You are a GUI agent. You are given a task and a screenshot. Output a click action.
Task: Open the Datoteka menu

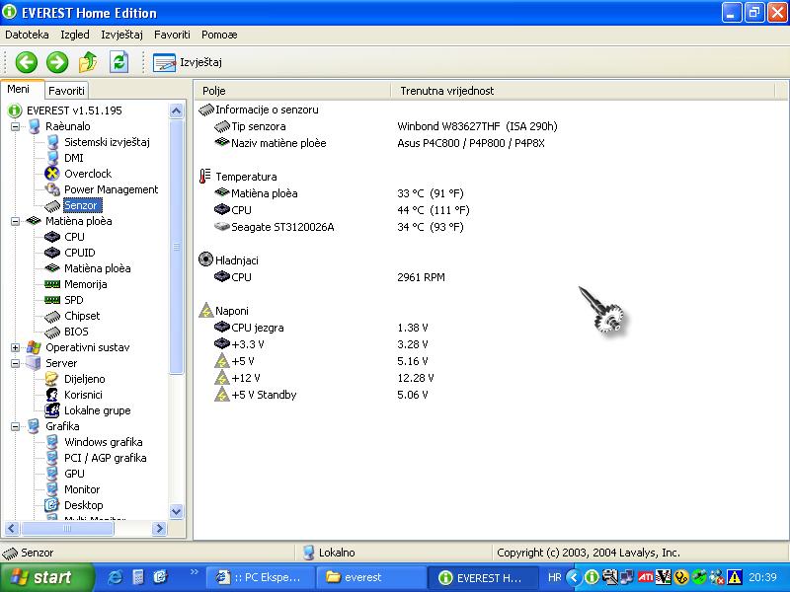coord(27,35)
